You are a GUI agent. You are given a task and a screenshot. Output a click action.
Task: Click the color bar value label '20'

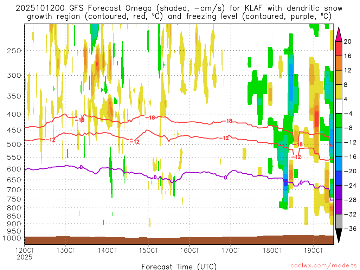(348, 41)
